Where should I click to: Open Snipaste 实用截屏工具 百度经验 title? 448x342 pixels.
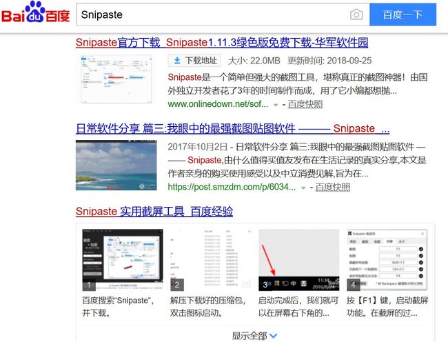pos(154,212)
